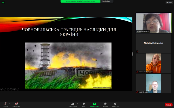The width and height of the screenshot is (174, 108).
Task: Open the Participants panel
Action: click(73, 104)
